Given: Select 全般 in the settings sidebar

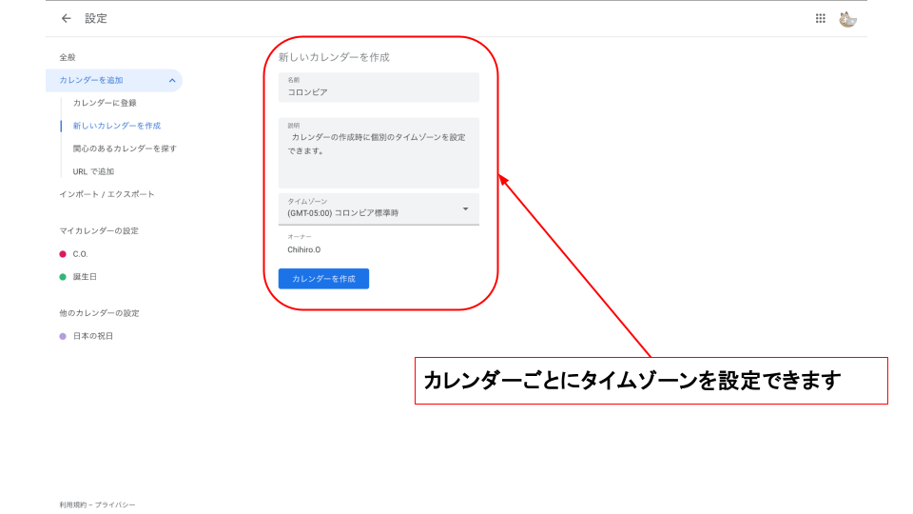Looking at the screenshot, I should pos(68,58).
